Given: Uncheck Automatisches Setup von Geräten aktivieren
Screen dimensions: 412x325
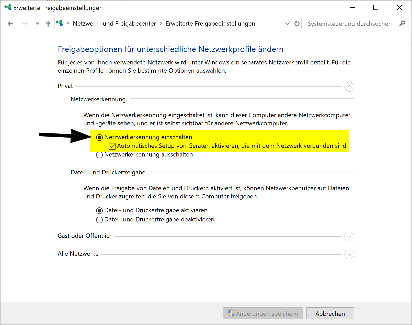Looking at the screenshot, I should coord(112,146).
